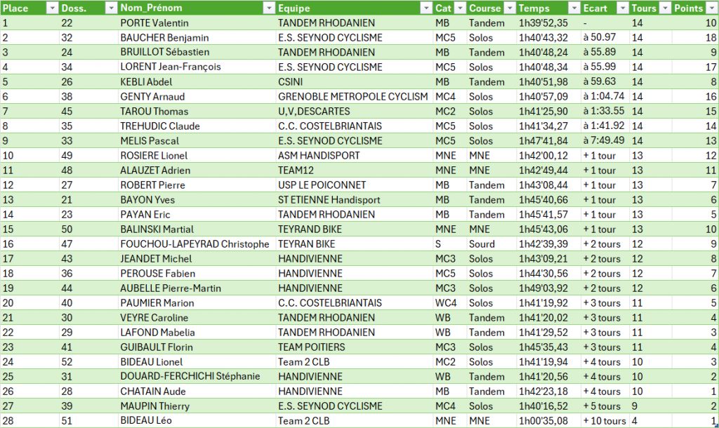Select team cell ST ETIENNE Handisport
Image resolution: width=719 pixels, height=428 pixels.
355,200
